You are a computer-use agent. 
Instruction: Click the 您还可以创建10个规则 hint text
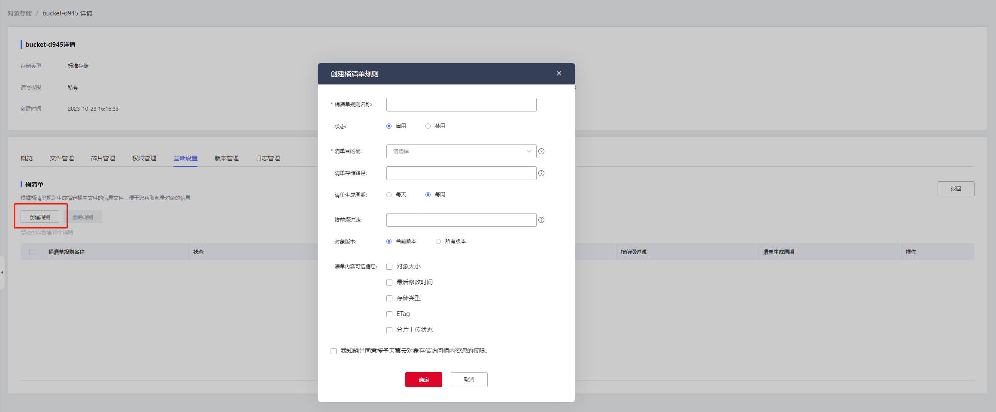coord(47,232)
